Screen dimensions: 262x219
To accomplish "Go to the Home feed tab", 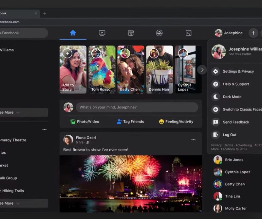I will coord(73,33).
